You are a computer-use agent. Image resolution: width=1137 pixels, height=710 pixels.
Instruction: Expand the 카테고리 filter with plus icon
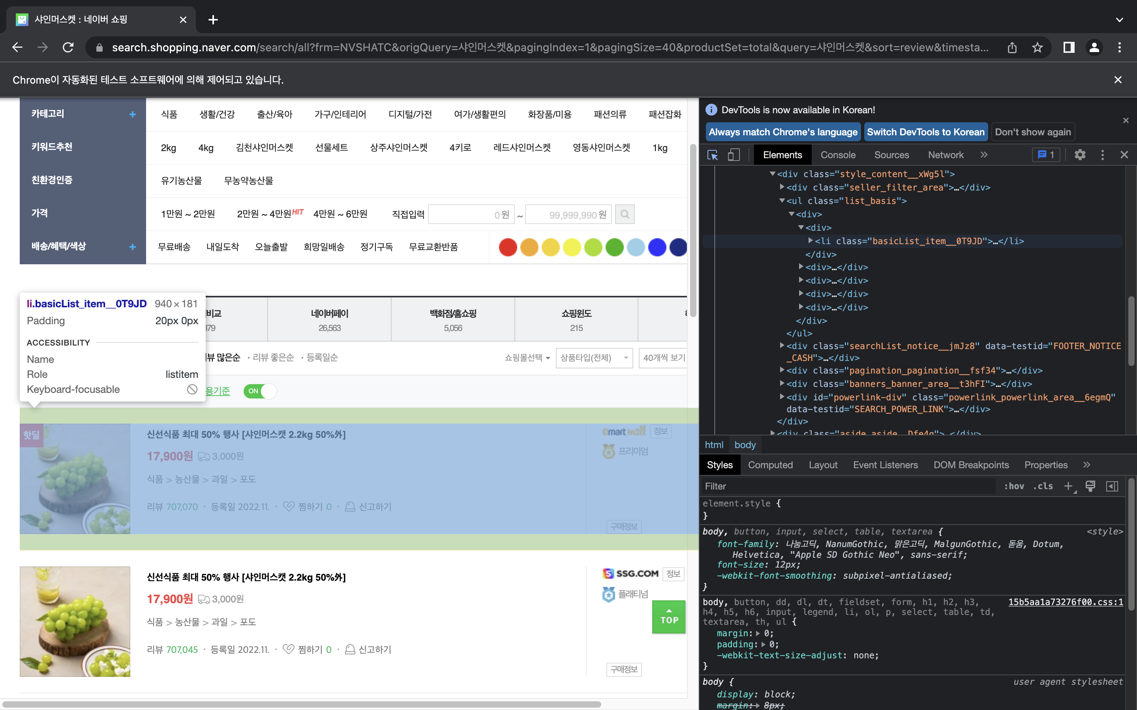(133, 114)
